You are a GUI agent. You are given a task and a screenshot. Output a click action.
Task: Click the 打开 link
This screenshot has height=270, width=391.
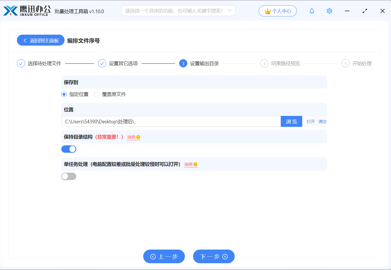point(310,121)
